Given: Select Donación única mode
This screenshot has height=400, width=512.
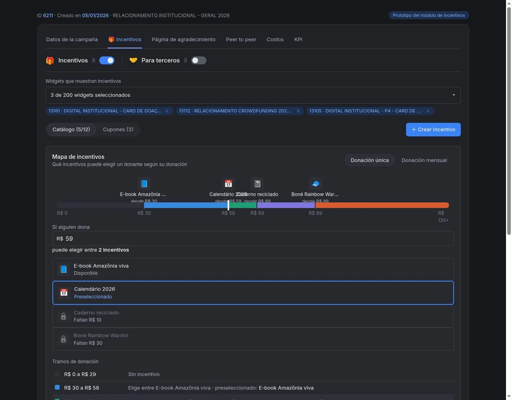Looking at the screenshot, I should pyautogui.click(x=370, y=160).
